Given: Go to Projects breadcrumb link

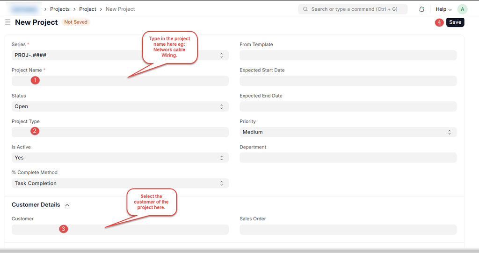Looking at the screenshot, I should coord(60,9).
